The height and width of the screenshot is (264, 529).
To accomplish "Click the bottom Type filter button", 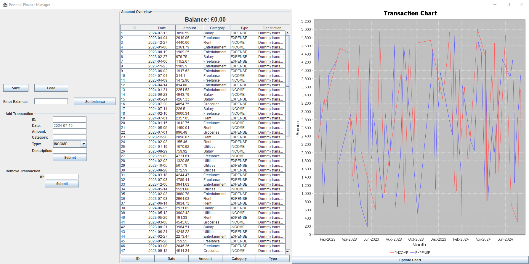I will [x=273, y=258].
